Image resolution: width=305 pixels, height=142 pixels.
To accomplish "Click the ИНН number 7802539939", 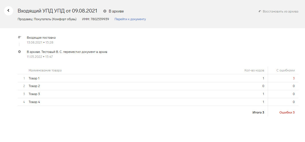I will coord(100,19).
